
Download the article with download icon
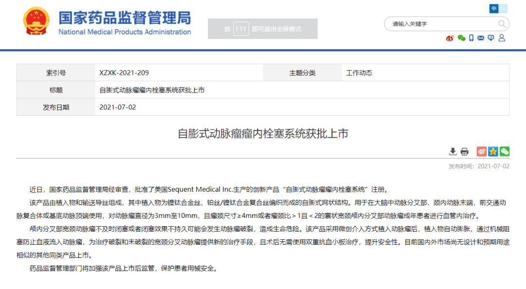pos(452,151)
